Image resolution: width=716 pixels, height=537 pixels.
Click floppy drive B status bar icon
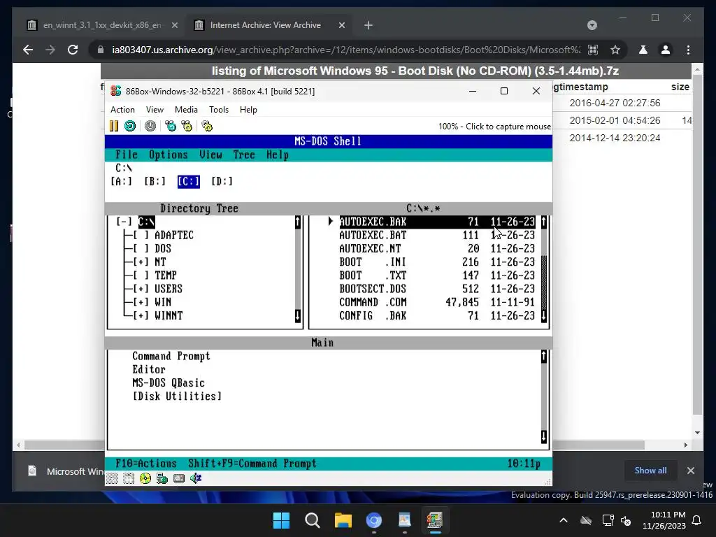129,478
